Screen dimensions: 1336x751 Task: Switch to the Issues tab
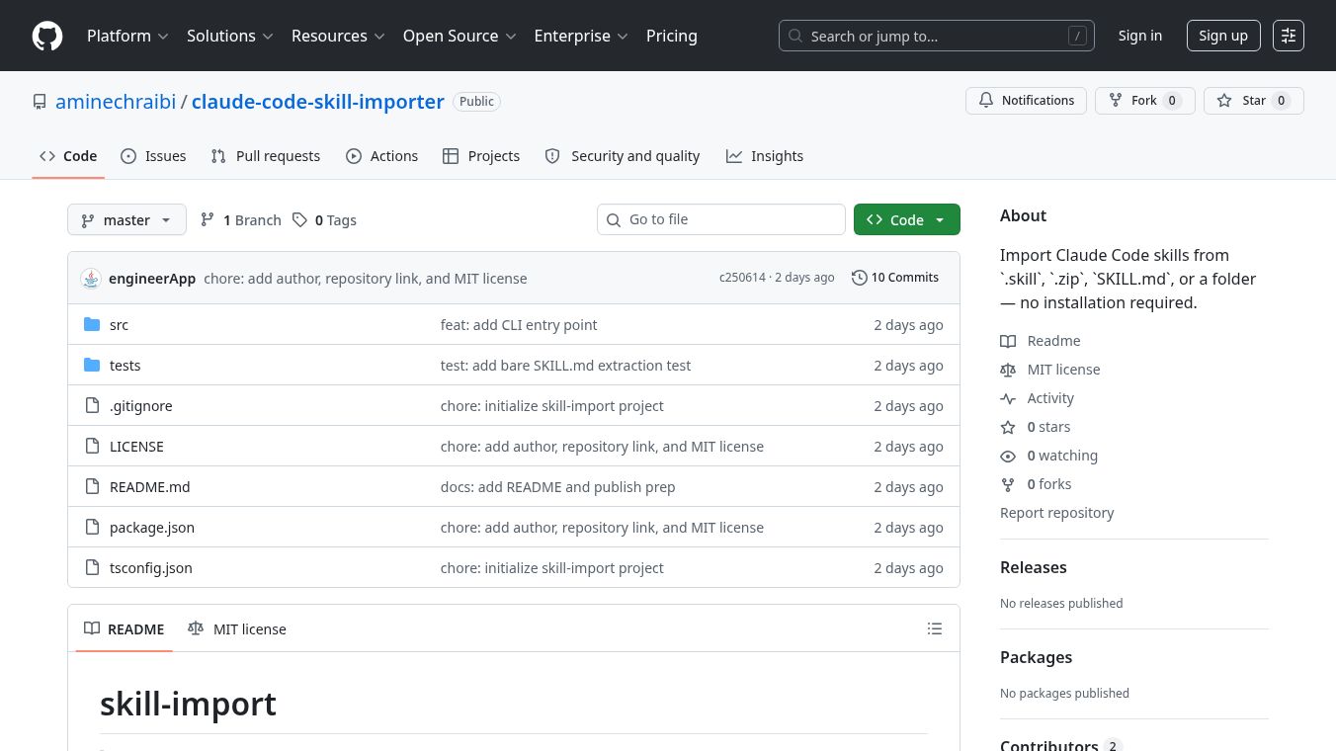pyautogui.click(x=153, y=156)
